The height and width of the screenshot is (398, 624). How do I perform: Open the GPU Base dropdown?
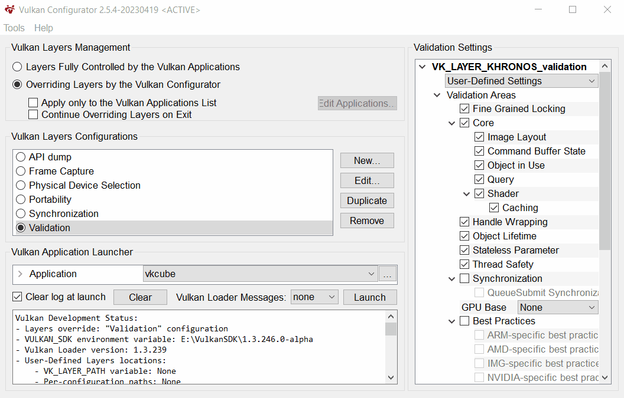[558, 307]
